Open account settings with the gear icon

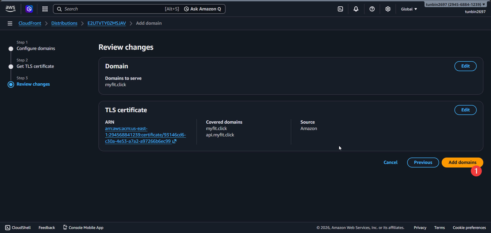388,9
